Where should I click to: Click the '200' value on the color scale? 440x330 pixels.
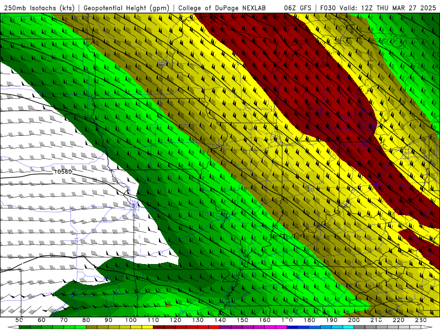pos(354,320)
